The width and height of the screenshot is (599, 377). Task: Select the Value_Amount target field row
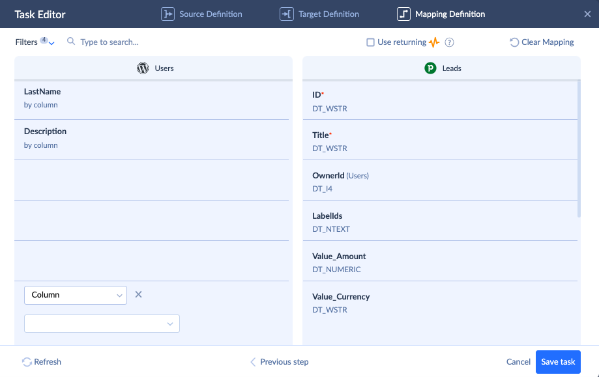point(440,261)
